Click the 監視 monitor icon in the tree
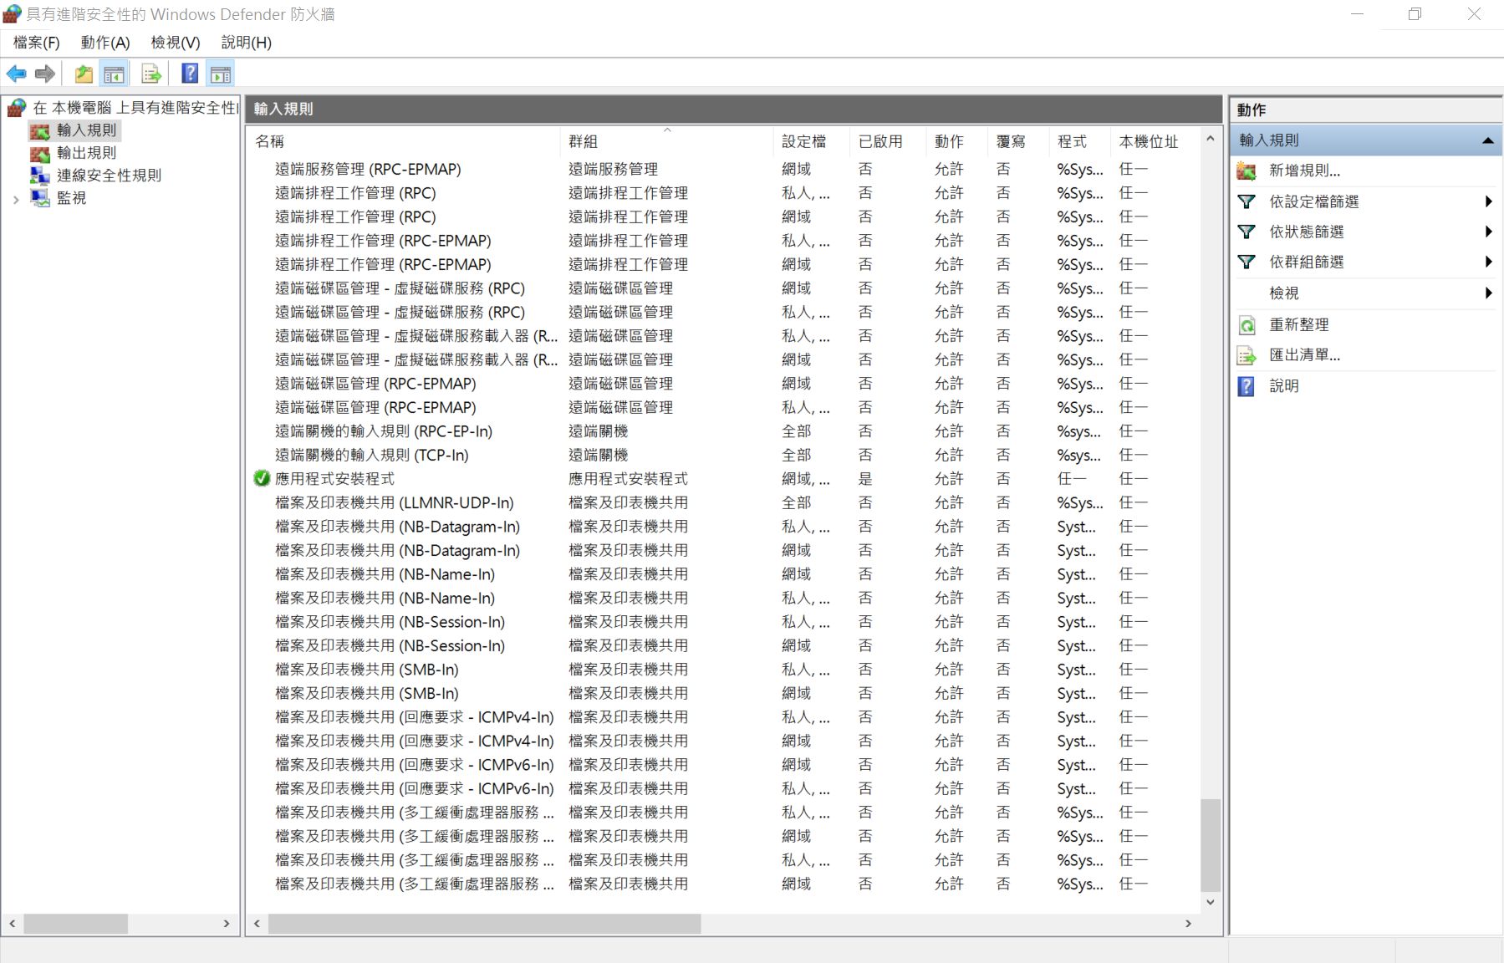Viewport: 1504px width, 963px height. click(39, 198)
